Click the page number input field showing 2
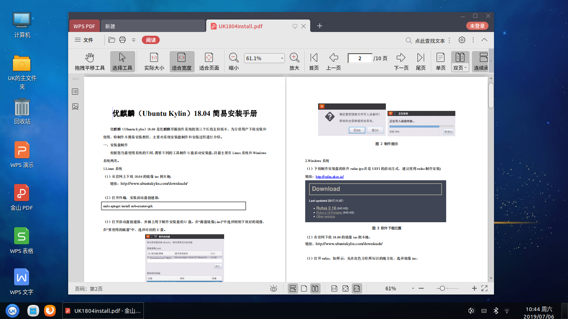Screen dimensions: 568x319 [359, 58]
